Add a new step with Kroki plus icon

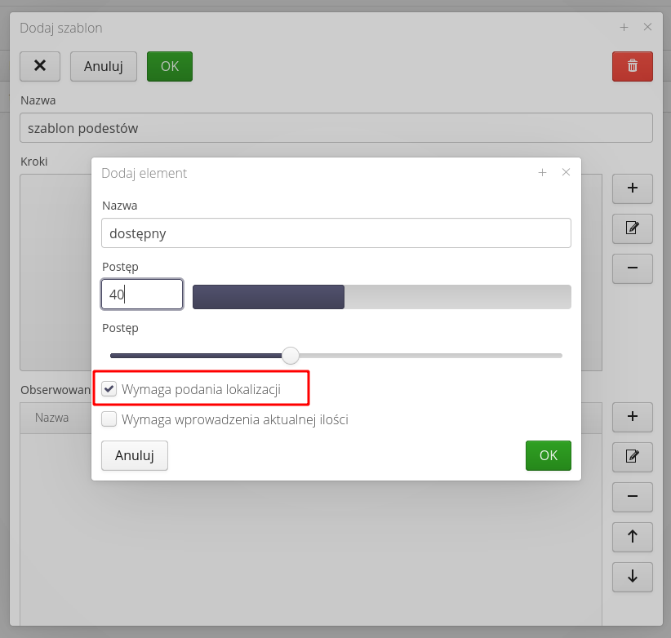[x=632, y=188]
